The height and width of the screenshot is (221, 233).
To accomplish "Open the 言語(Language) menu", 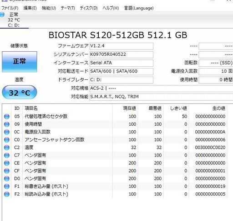I will point(139,8).
